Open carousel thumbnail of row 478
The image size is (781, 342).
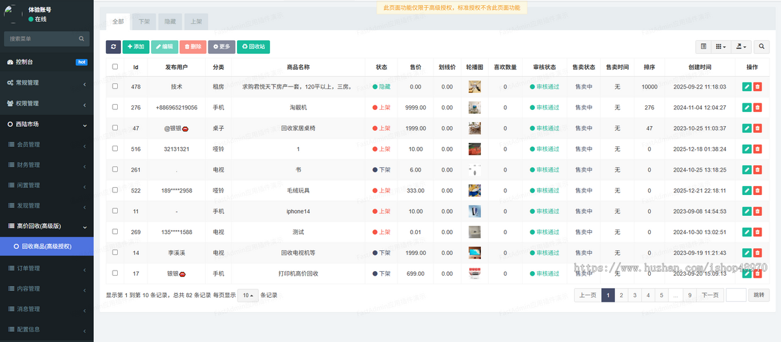tap(474, 86)
